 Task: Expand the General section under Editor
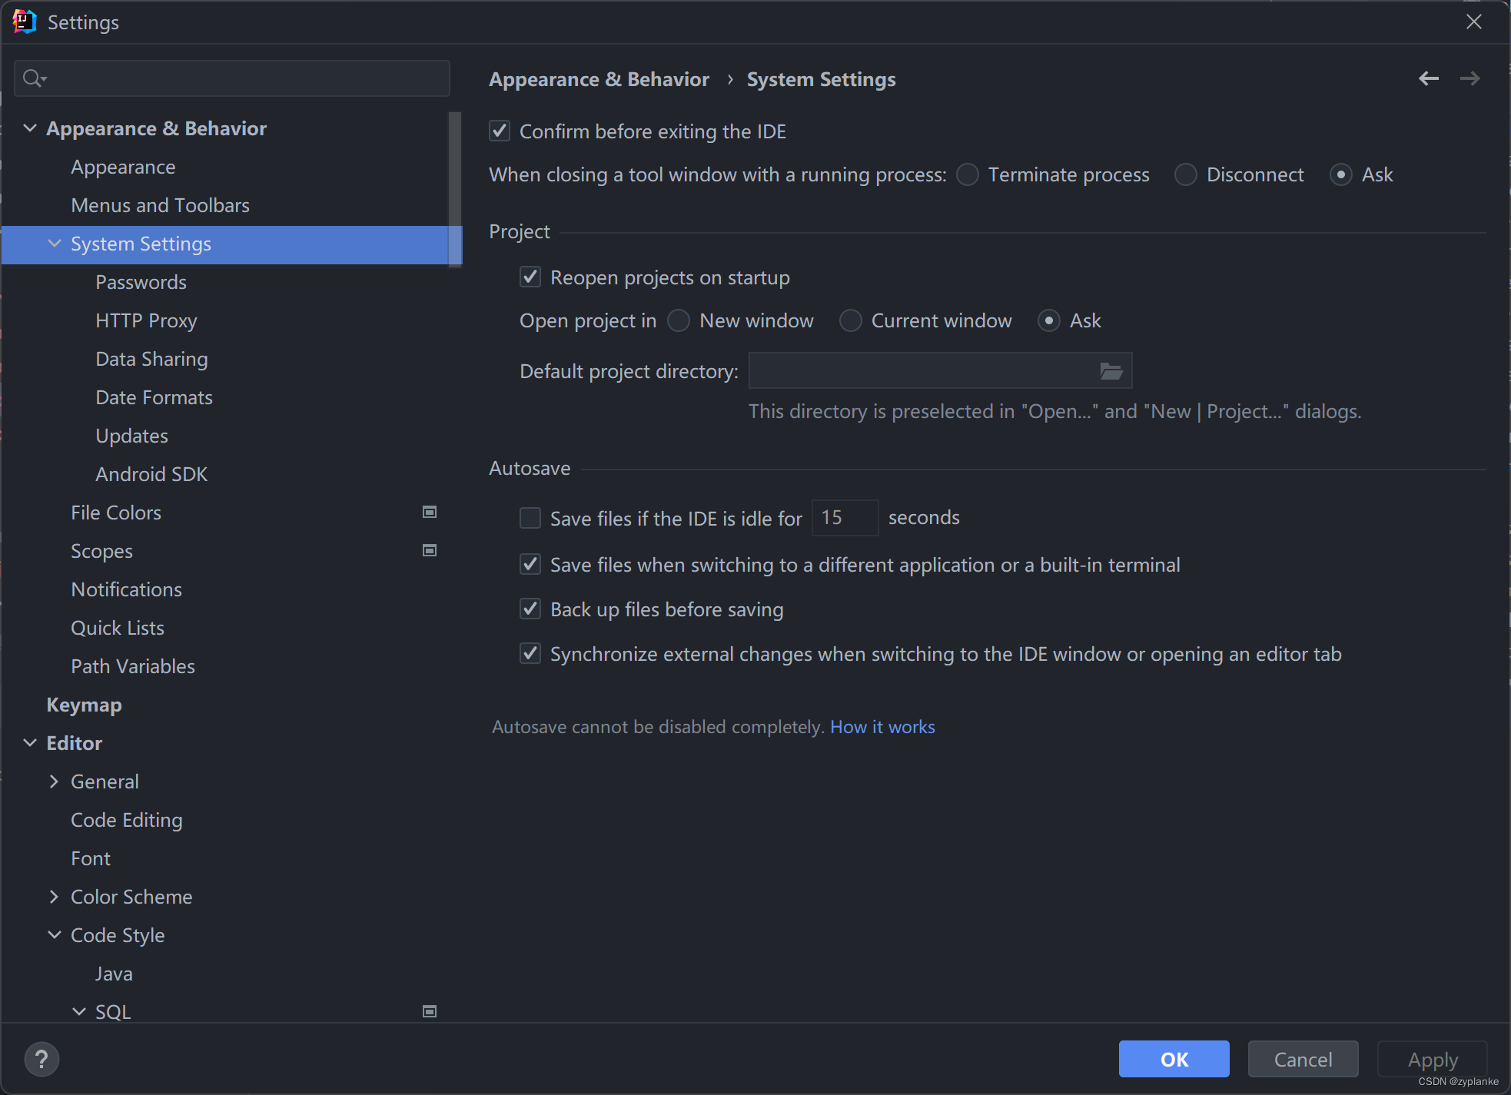pyautogui.click(x=54, y=781)
